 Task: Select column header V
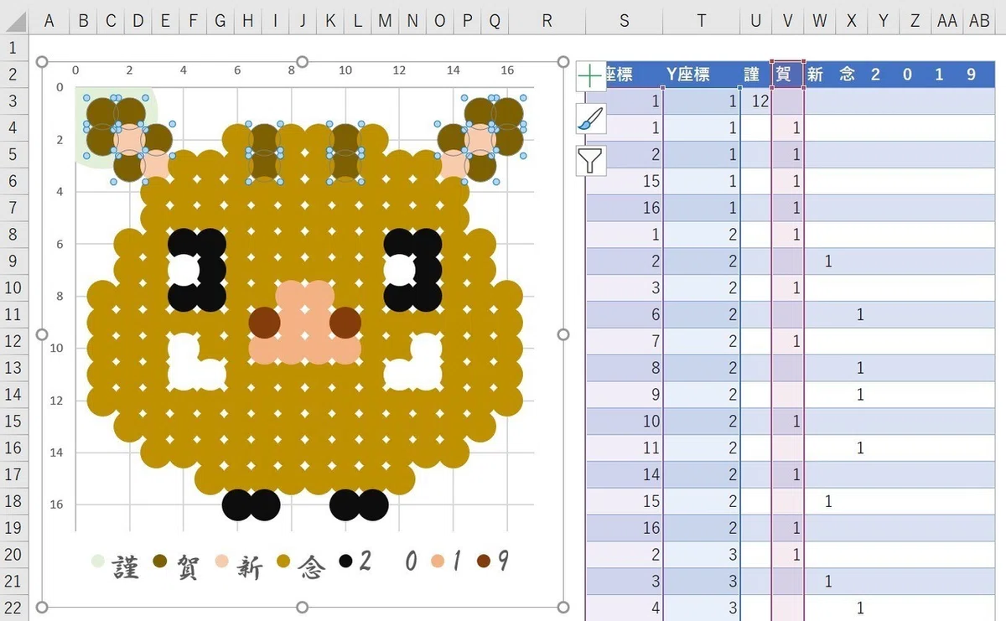click(787, 21)
